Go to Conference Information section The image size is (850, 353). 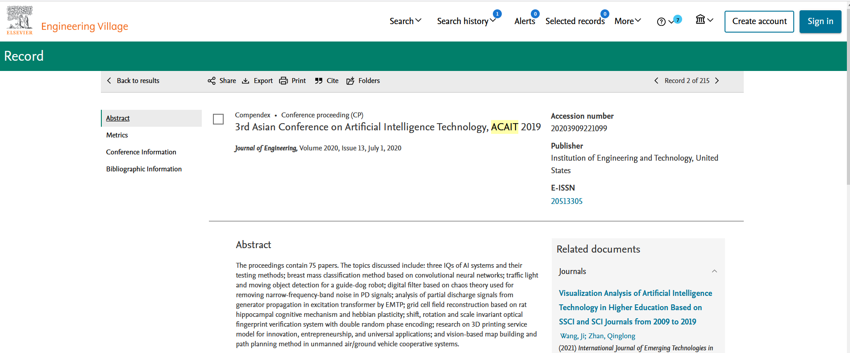point(141,152)
